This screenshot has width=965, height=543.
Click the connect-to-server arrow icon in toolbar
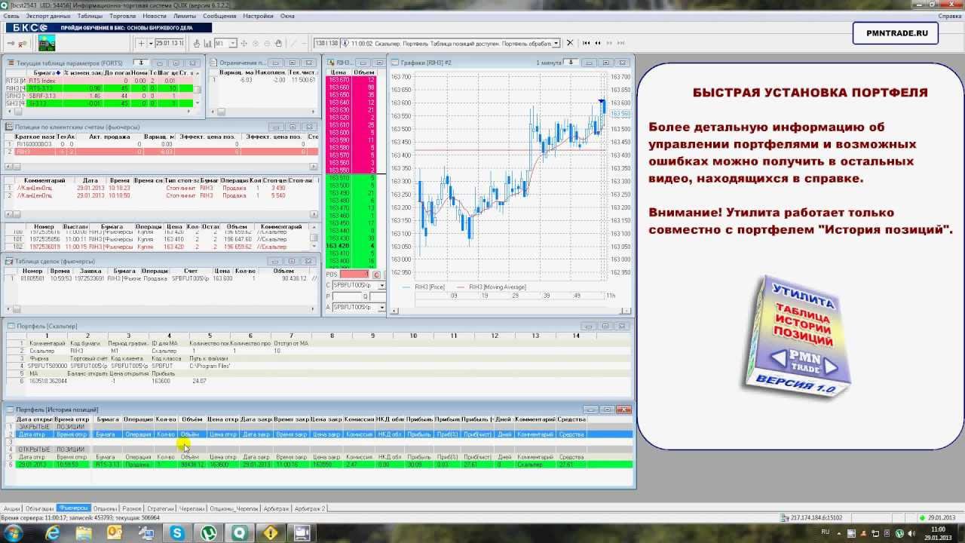(x=12, y=43)
